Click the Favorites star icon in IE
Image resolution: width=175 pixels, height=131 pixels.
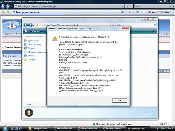pyautogui.click(x=3, y=12)
